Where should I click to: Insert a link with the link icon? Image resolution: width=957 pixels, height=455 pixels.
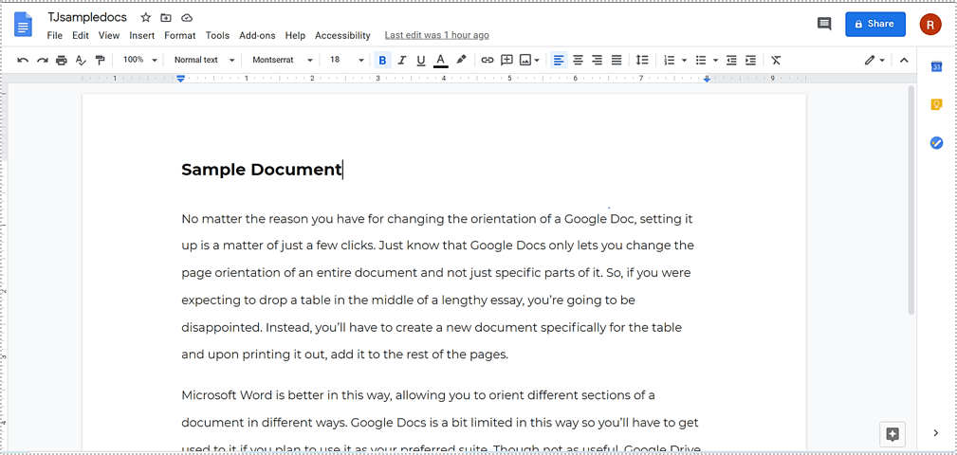point(487,60)
